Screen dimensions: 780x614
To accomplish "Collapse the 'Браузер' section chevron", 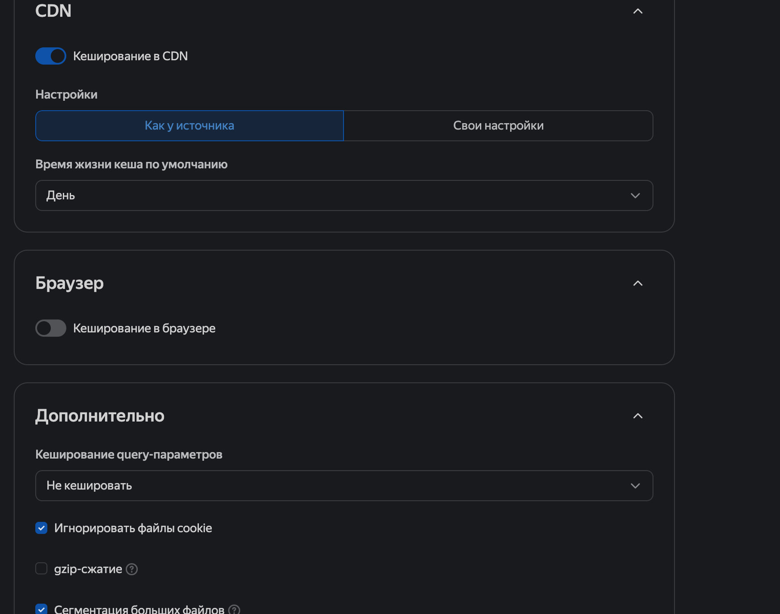I will [x=638, y=283].
